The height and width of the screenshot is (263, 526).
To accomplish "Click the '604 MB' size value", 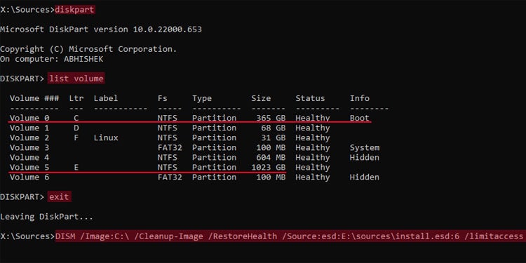I will 271,157.
